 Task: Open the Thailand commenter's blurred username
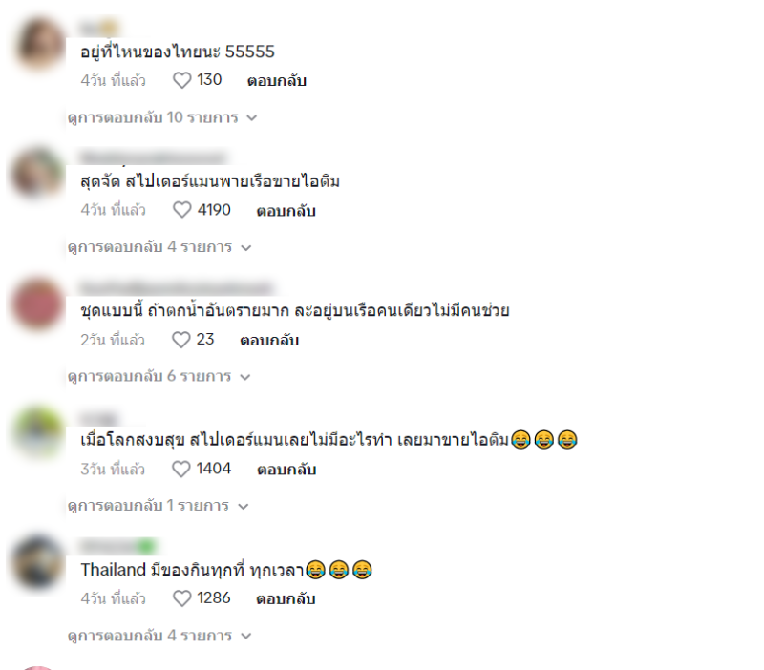[118, 546]
